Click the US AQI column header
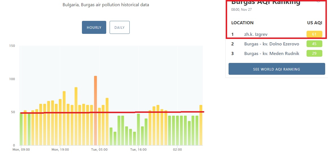The height and width of the screenshot is (156, 328). click(x=315, y=23)
